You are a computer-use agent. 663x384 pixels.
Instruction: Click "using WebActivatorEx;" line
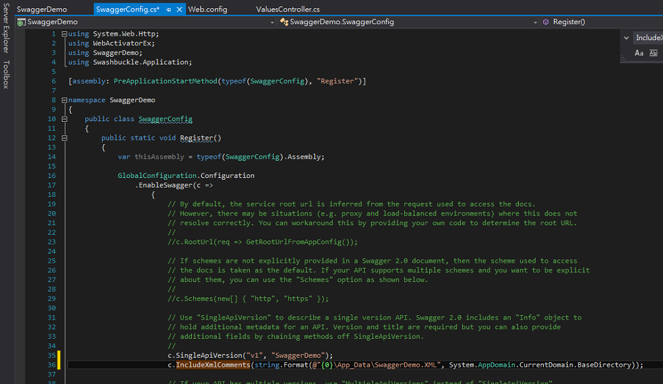coord(112,43)
